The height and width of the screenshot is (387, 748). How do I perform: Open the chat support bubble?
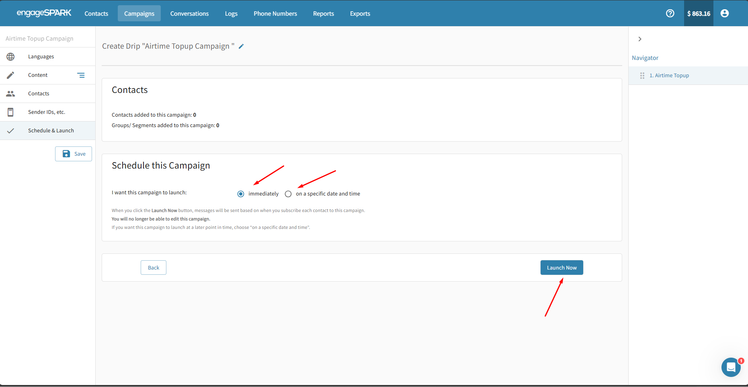[x=731, y=367]
